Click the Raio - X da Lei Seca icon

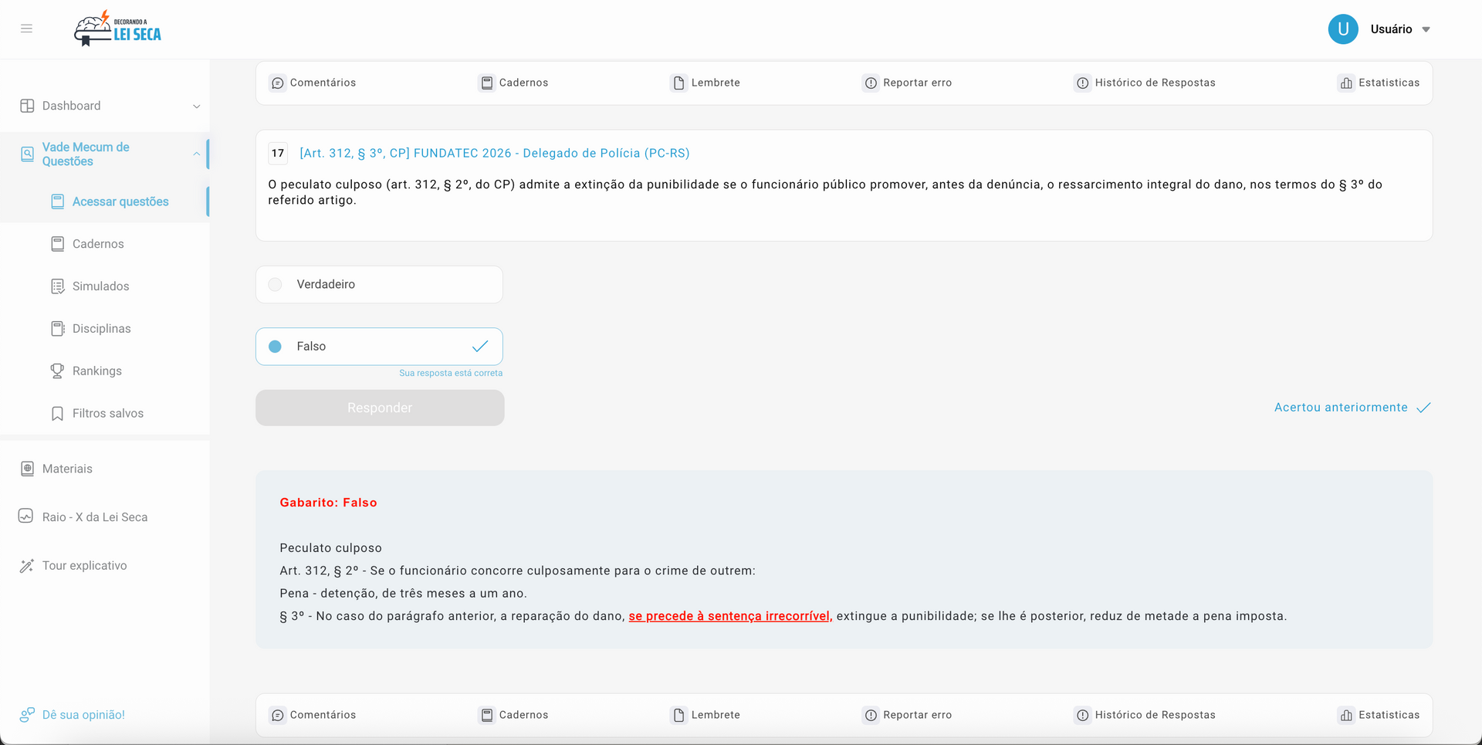26,516
